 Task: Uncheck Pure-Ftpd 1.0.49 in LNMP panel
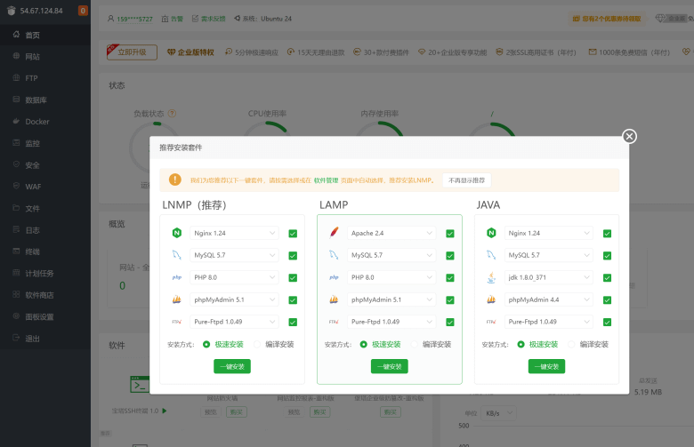[x=293, y=322]
